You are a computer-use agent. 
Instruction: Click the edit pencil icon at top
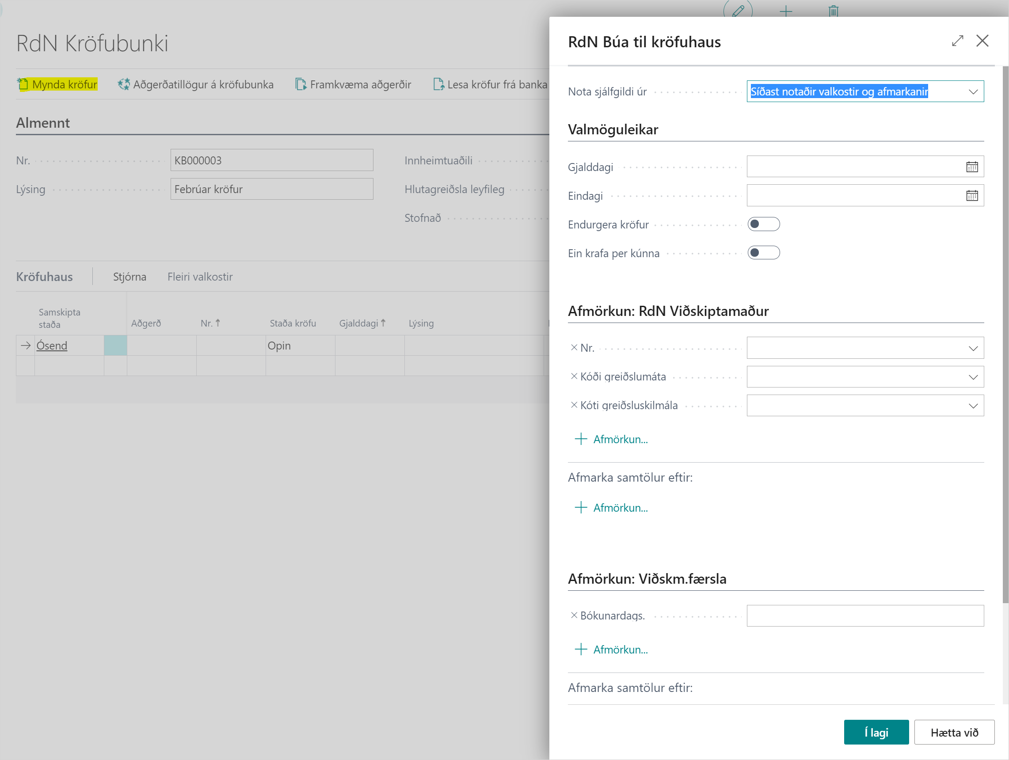[x=738, y=11]
